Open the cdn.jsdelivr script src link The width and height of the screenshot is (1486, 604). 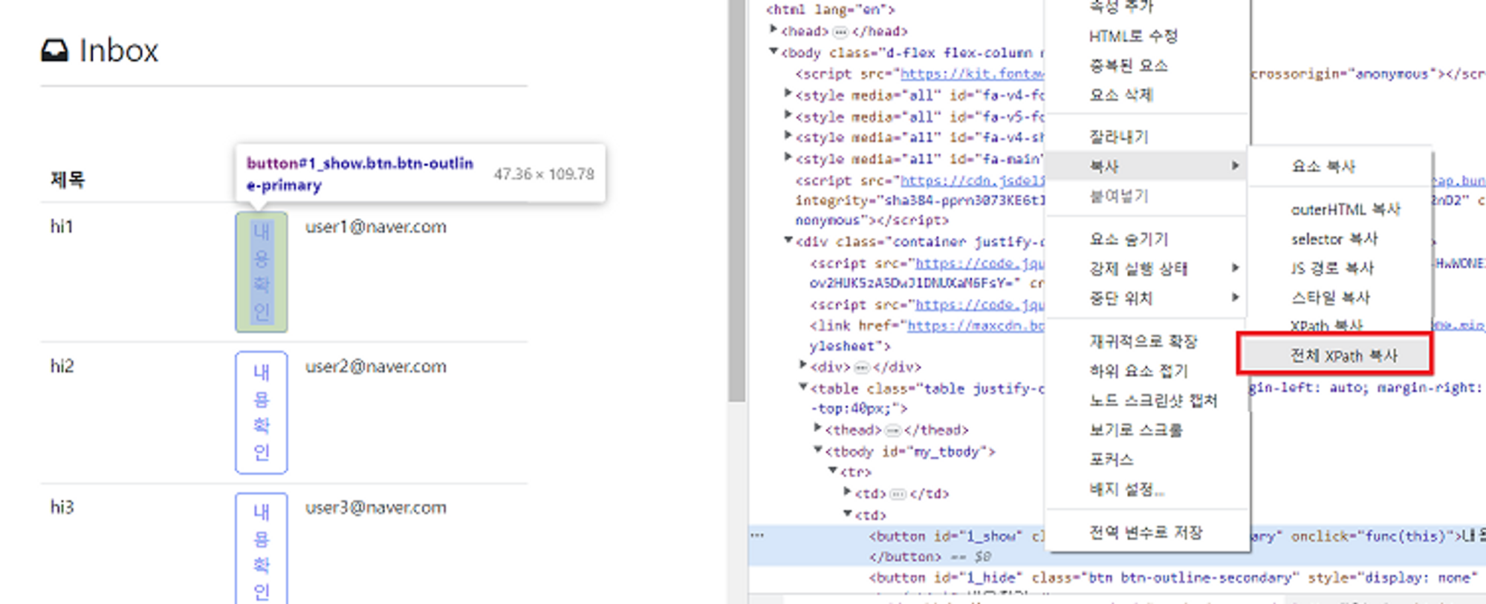pos(972,181)
